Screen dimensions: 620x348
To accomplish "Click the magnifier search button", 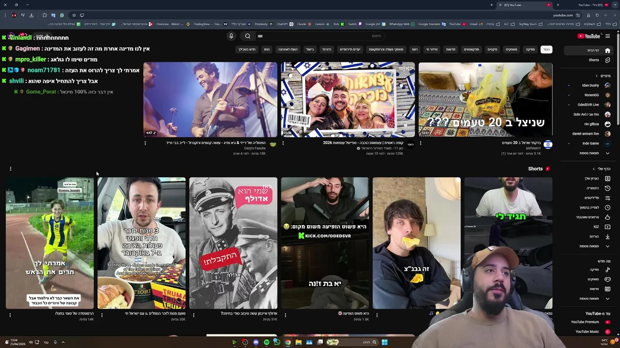I will pos(248,36).
